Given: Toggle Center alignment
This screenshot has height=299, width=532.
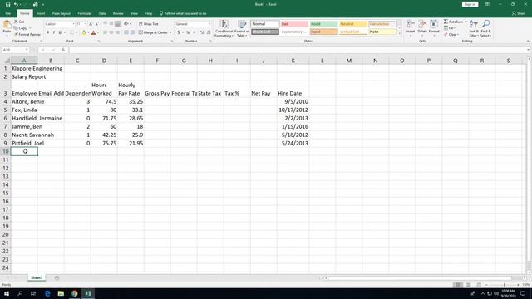Looking at the screenshot, I should tap(111, 32).
